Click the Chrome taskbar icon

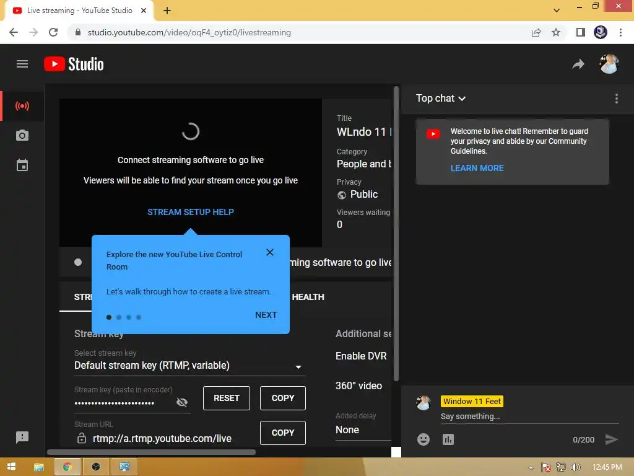(67, 467)
